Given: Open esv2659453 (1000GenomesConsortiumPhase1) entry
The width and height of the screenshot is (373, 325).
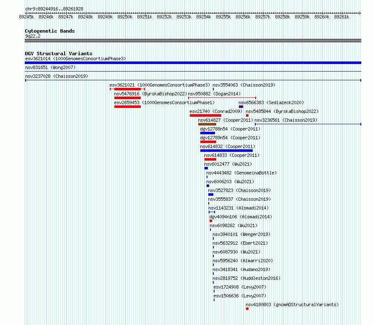Looking at the screenshot, I should [164, 102].
